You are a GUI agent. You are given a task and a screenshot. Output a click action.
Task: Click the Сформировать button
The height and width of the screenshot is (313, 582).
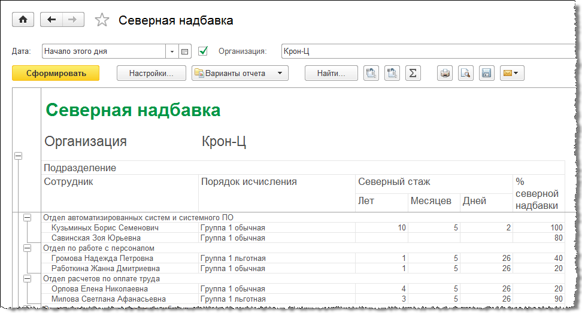pos(56,74)
